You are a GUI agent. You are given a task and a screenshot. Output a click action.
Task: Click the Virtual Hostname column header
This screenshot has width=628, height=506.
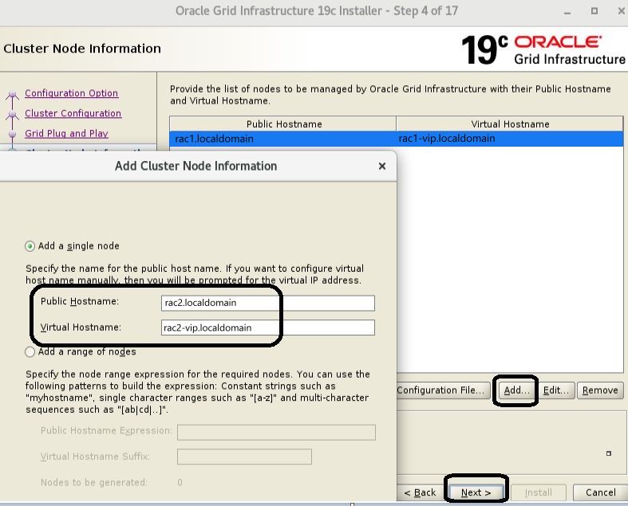(x=510, y=124)
